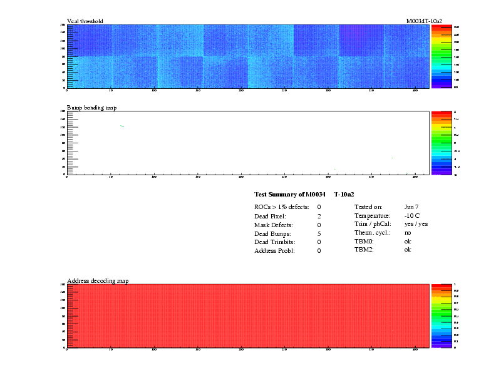Select the Dead Trimbits label
This screenshot has height=383, width=496.
(274, 242)
